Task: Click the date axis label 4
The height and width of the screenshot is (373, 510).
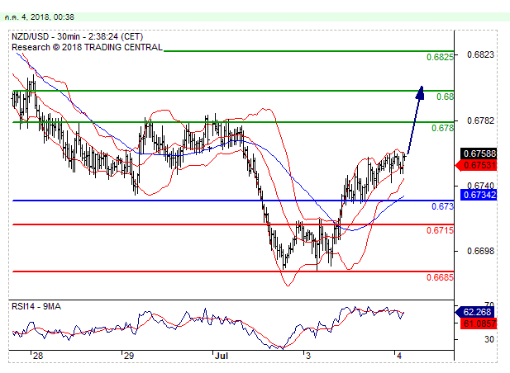Action: tap(399, 356)
